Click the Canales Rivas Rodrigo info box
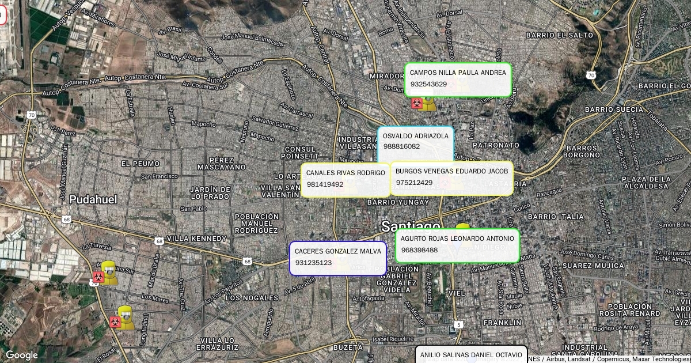The image size is (691, 363). (x=345, y=179)
